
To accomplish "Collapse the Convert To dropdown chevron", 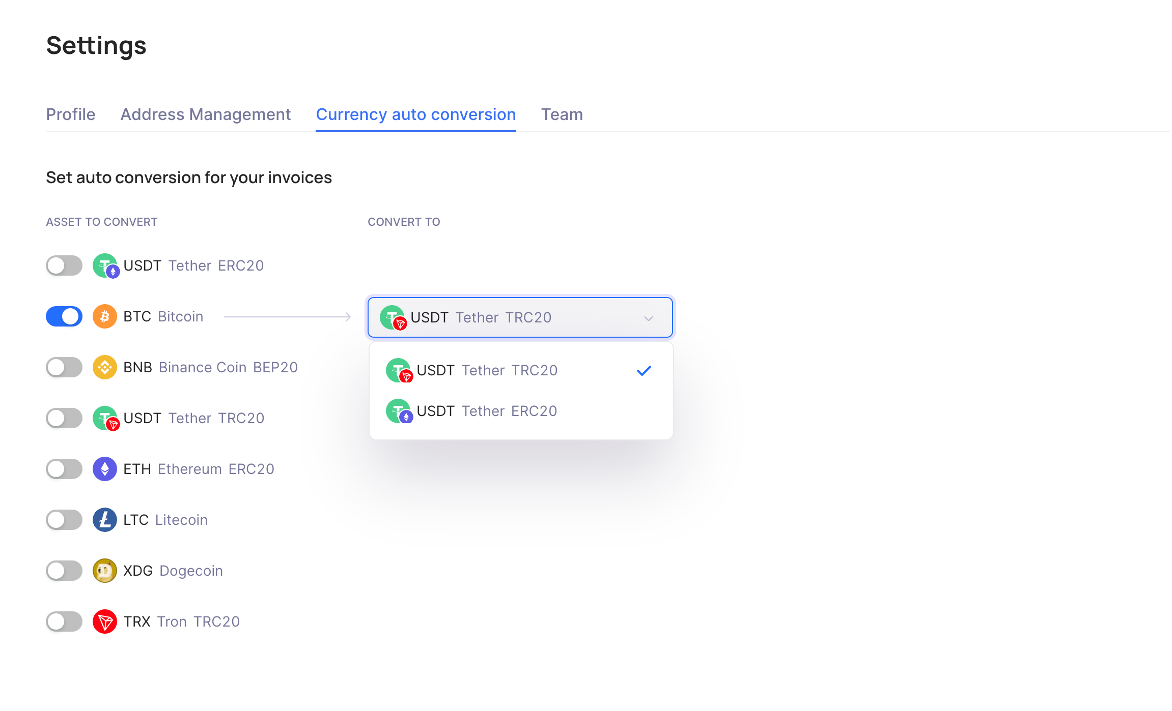I will click(x=648, y=318).
